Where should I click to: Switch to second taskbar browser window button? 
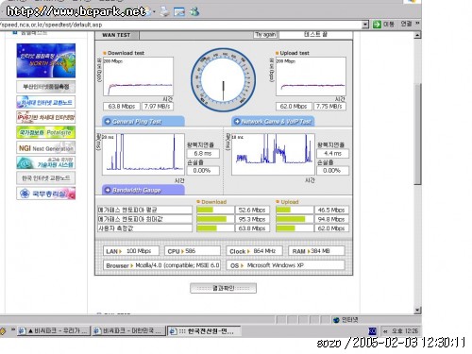[x=128, y=331]
